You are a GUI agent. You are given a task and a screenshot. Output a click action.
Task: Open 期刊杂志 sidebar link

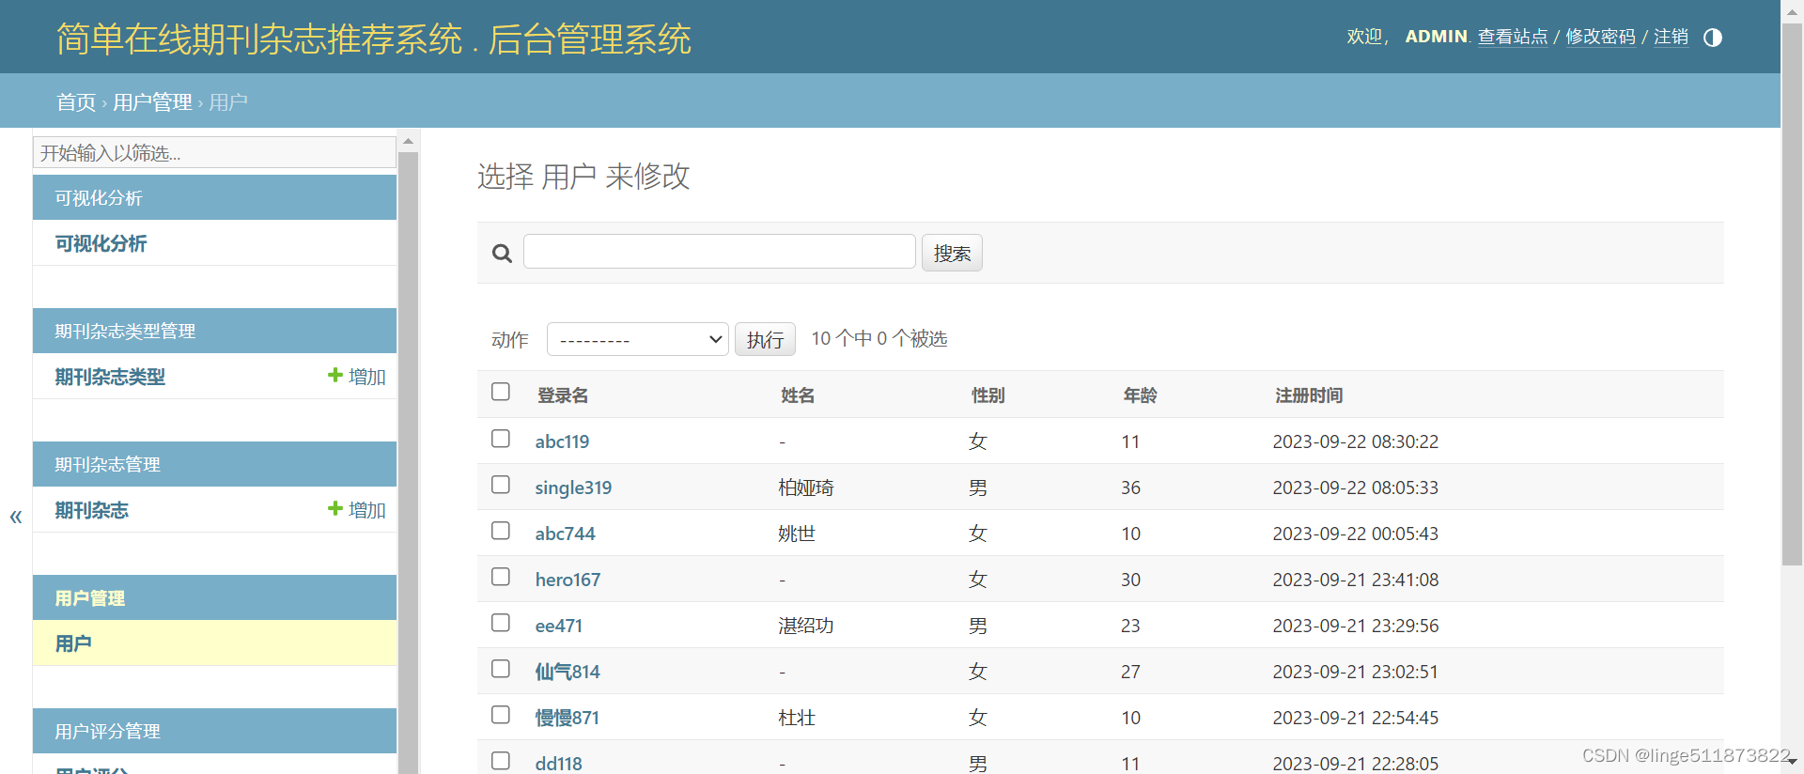pos(91,510)
